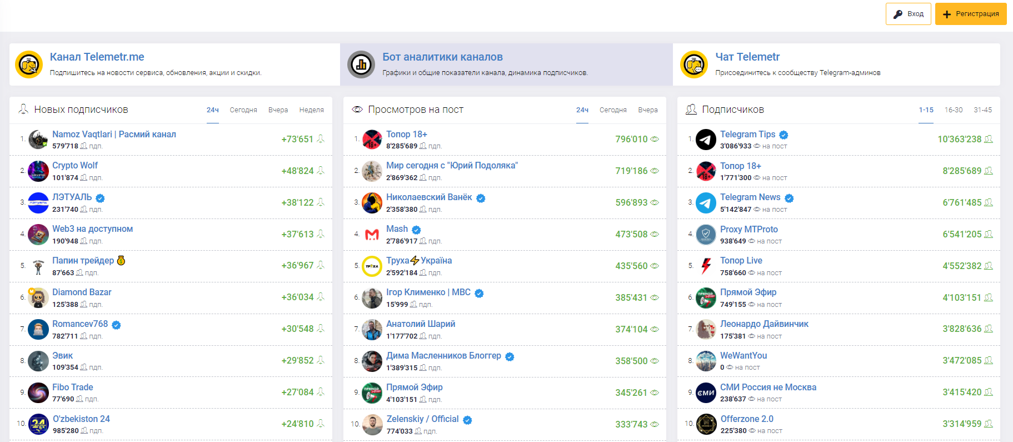Click the Telemetr channel logo icon
Viewport: 1013px width, 442px height.
pos(29,64)
